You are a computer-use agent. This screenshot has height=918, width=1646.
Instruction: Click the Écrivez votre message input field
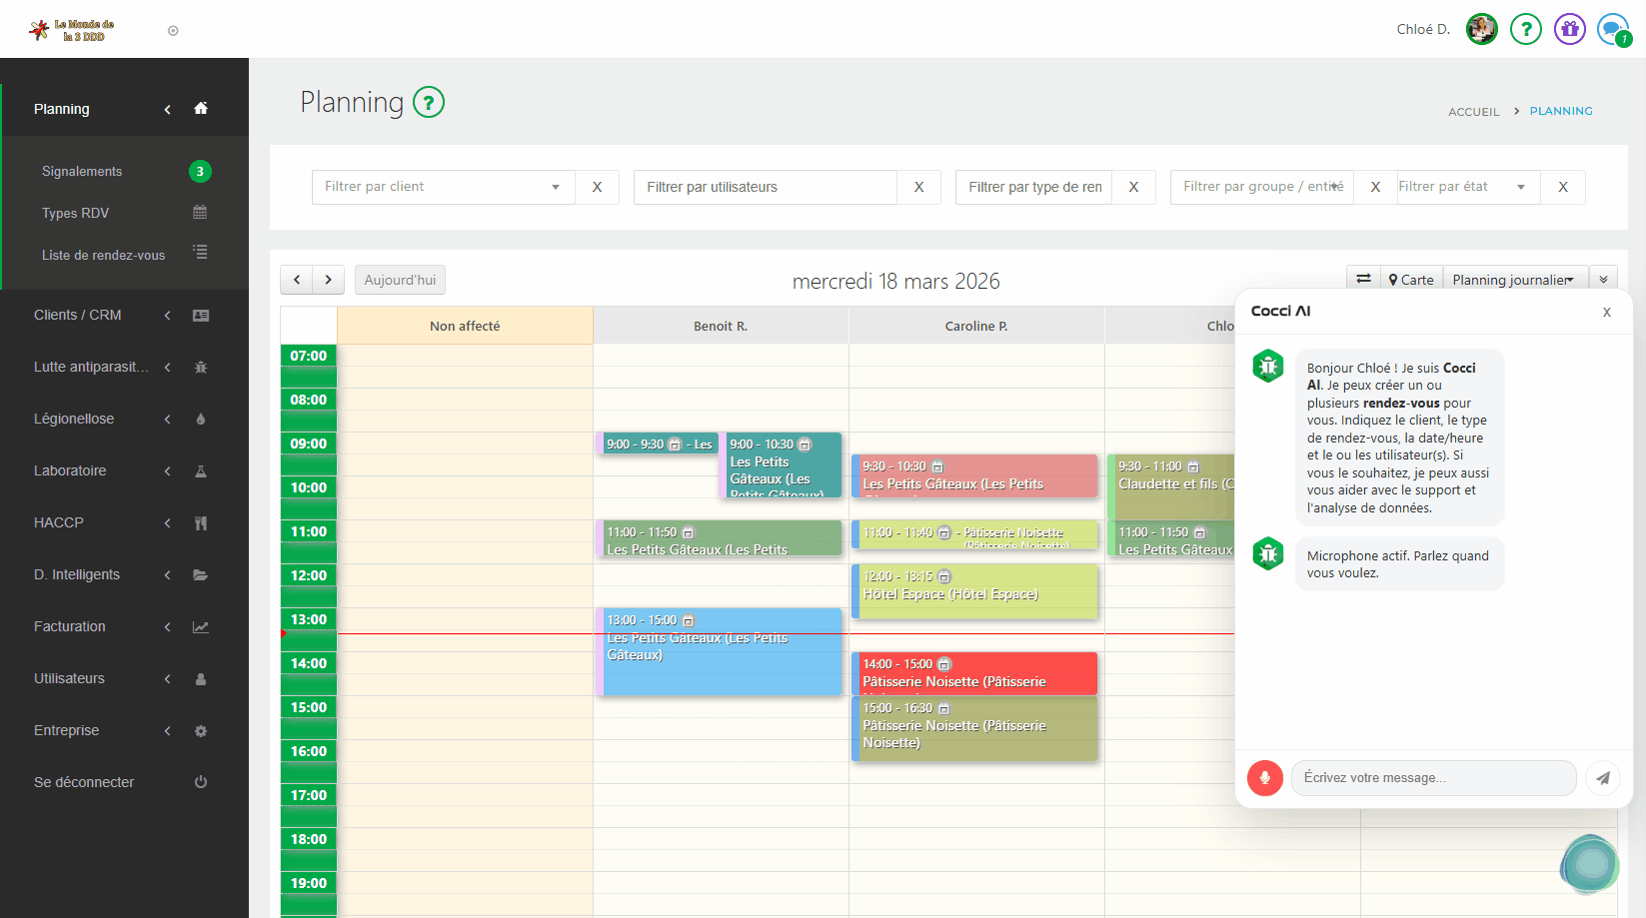1433,778
